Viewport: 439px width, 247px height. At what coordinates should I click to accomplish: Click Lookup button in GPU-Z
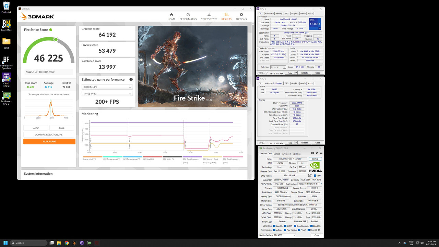pyautogui.click(x=316, y=159)
